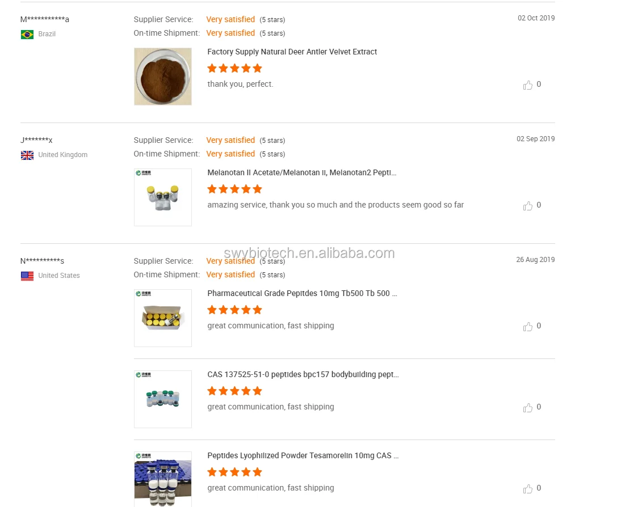The height and width of the screenshot is (507, 617).
Task: Click reviewer name M***********a
Action: [x=45, y=19]
